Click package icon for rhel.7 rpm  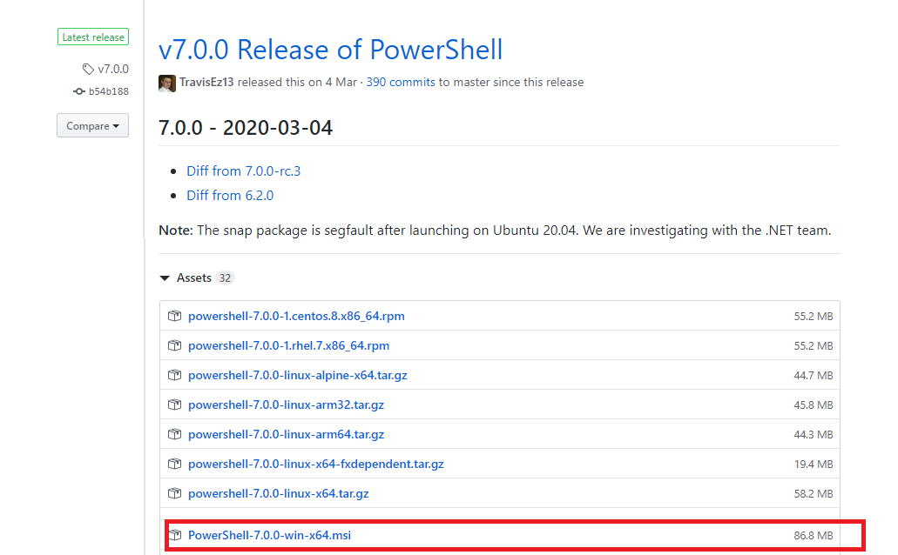click(174, 345)
